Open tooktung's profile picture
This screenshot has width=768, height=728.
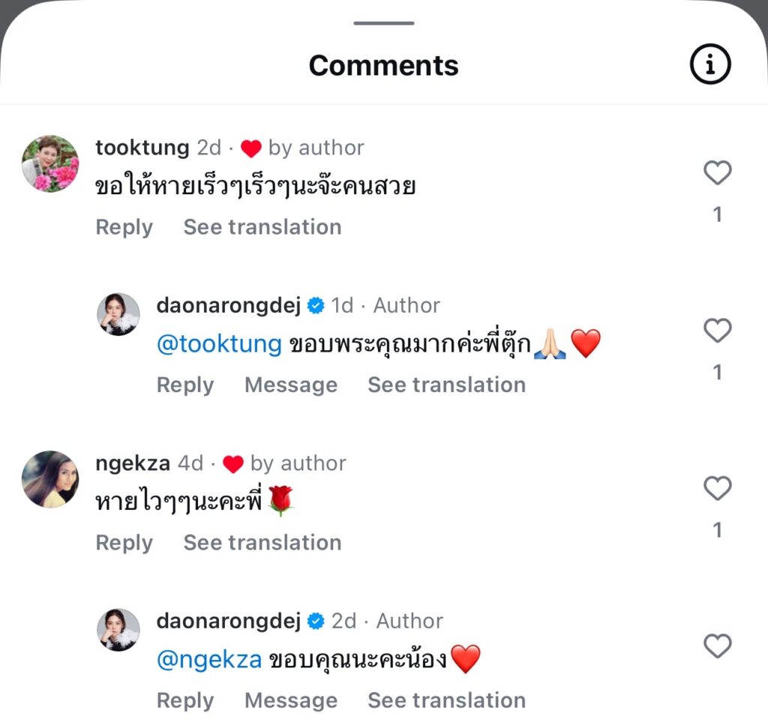coord(50,164)
